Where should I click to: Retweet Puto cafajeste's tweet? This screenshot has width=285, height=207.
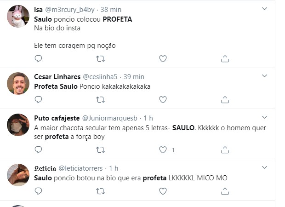pyautogui.click(x=100, y=150)
